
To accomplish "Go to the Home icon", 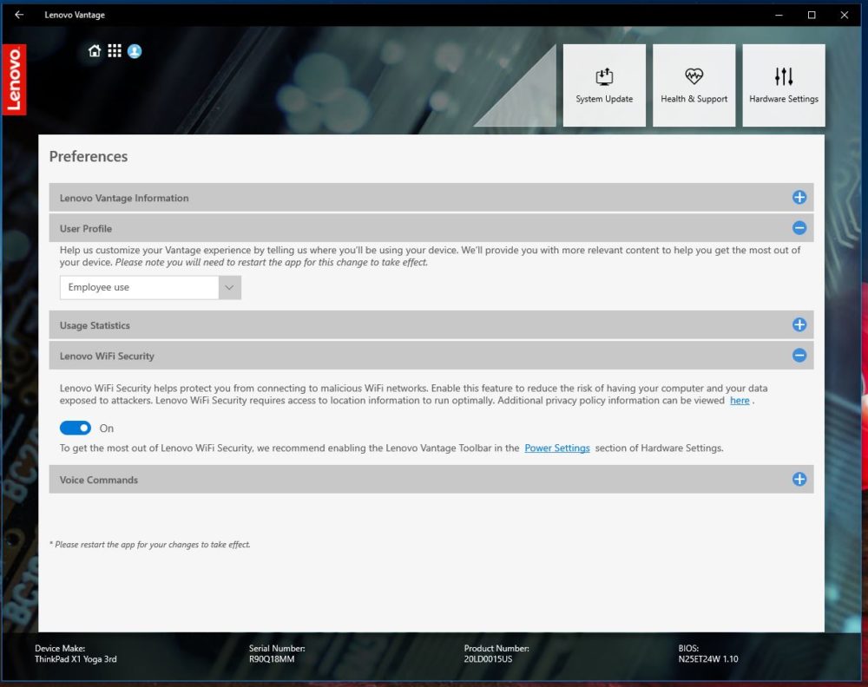I will pyautogui.click(x=95, y=51).
